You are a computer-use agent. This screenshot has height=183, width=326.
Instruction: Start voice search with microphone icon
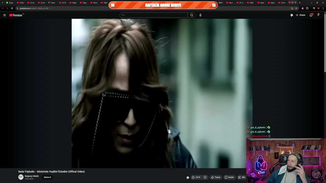point(200,15)
